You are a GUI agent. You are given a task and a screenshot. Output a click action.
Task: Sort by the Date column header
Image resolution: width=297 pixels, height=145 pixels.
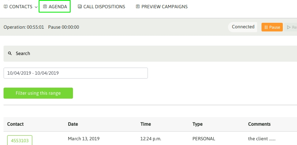pos(73,124)
